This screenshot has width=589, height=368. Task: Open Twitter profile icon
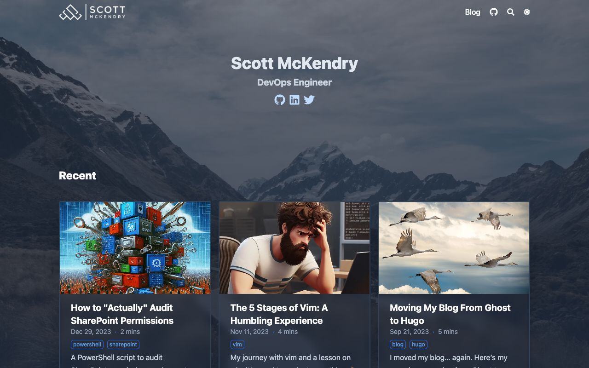[309, 100]
